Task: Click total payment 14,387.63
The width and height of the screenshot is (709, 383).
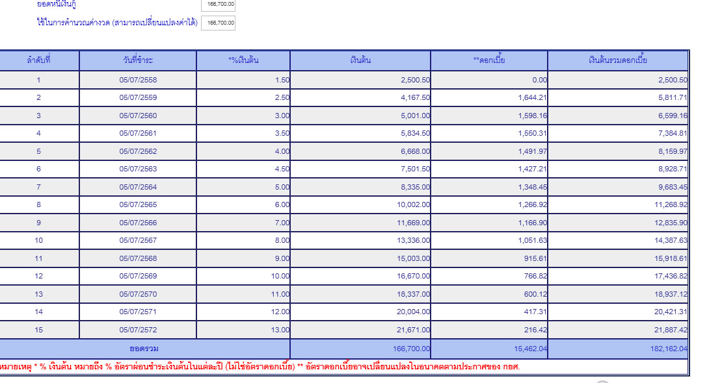Action: pos(671,240)
